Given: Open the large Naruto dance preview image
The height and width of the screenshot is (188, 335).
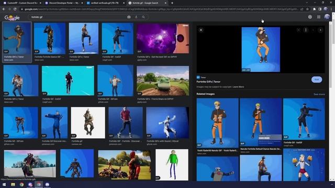Looking at the screenshot, I should (261, 50).
